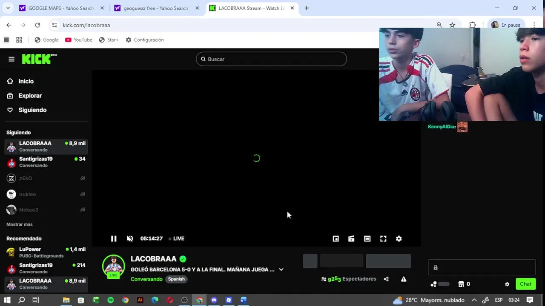Viewport: 545px width, 306px height.
Task: Bookmark this page with star
Action: tap(452, 25)
